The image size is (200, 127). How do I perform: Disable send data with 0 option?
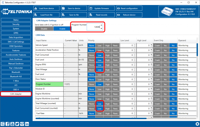[44, 29]
